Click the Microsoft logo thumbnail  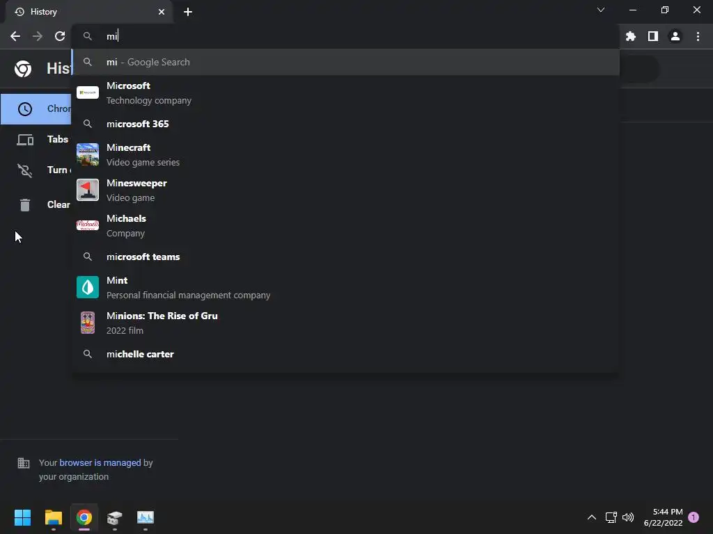tap(88, 92)
